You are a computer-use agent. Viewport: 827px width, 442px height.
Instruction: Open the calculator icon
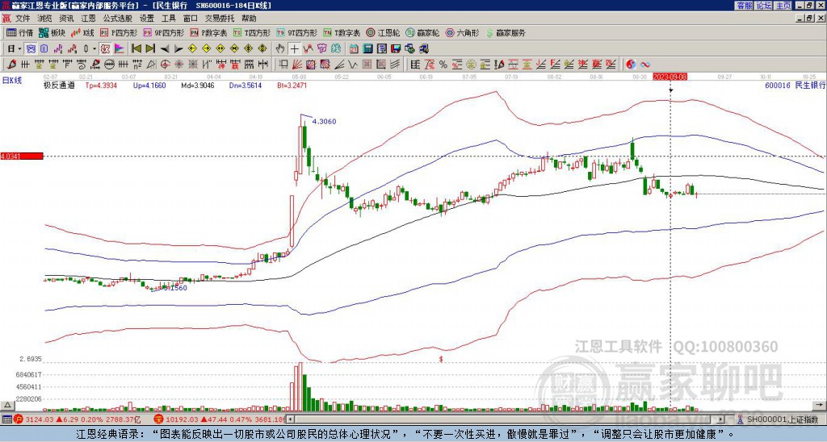(x=368, y=49)
